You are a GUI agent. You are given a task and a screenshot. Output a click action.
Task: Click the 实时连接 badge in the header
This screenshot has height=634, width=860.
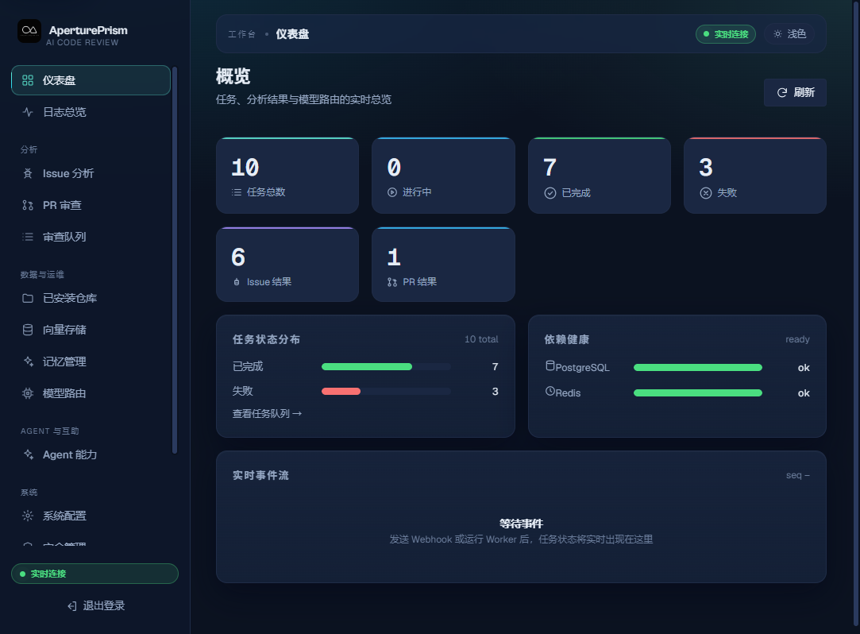click(726, 34)
